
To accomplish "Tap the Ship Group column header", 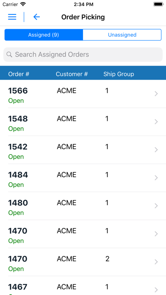I will point(119,74).
